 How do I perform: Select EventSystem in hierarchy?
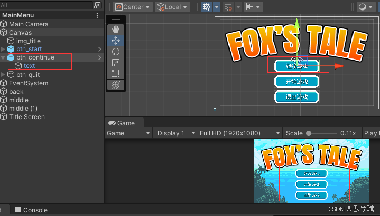29,83
